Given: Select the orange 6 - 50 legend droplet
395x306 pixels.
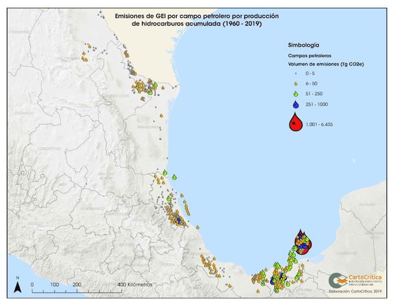Looking at the screenshot, I should click(x=295, y=84).
